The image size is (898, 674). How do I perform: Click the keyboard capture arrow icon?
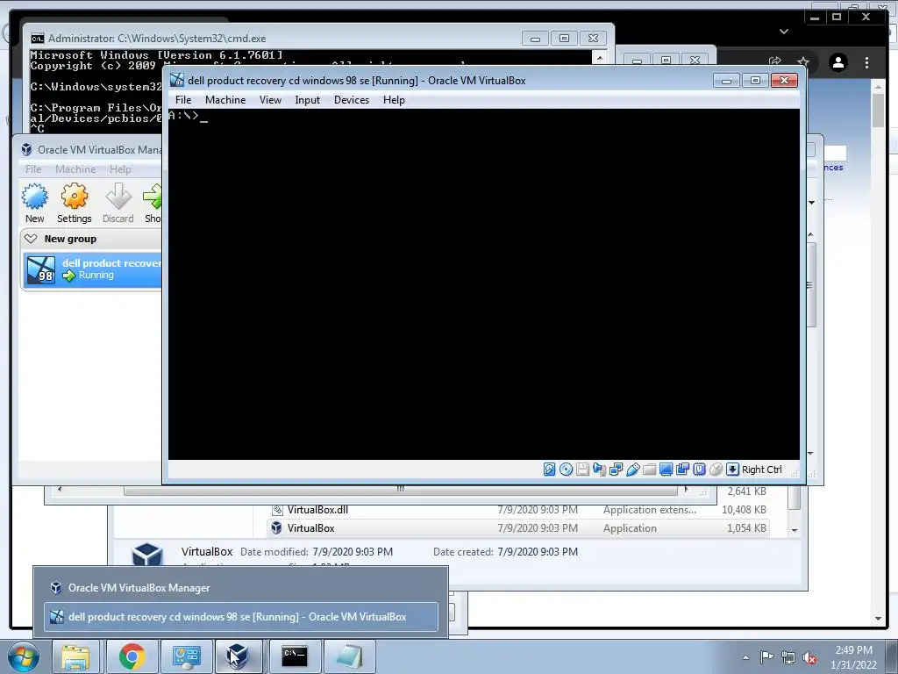click(732, 470)
